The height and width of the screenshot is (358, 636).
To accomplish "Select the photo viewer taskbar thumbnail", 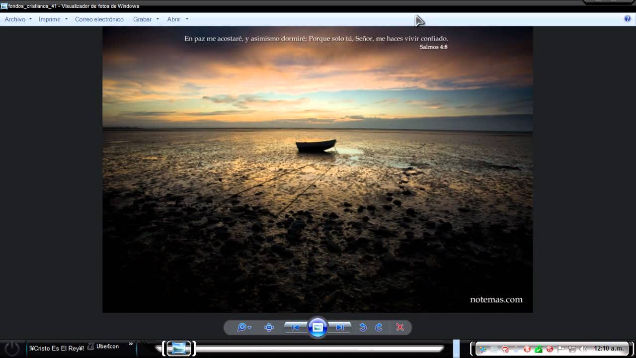I will click(179, 348).
